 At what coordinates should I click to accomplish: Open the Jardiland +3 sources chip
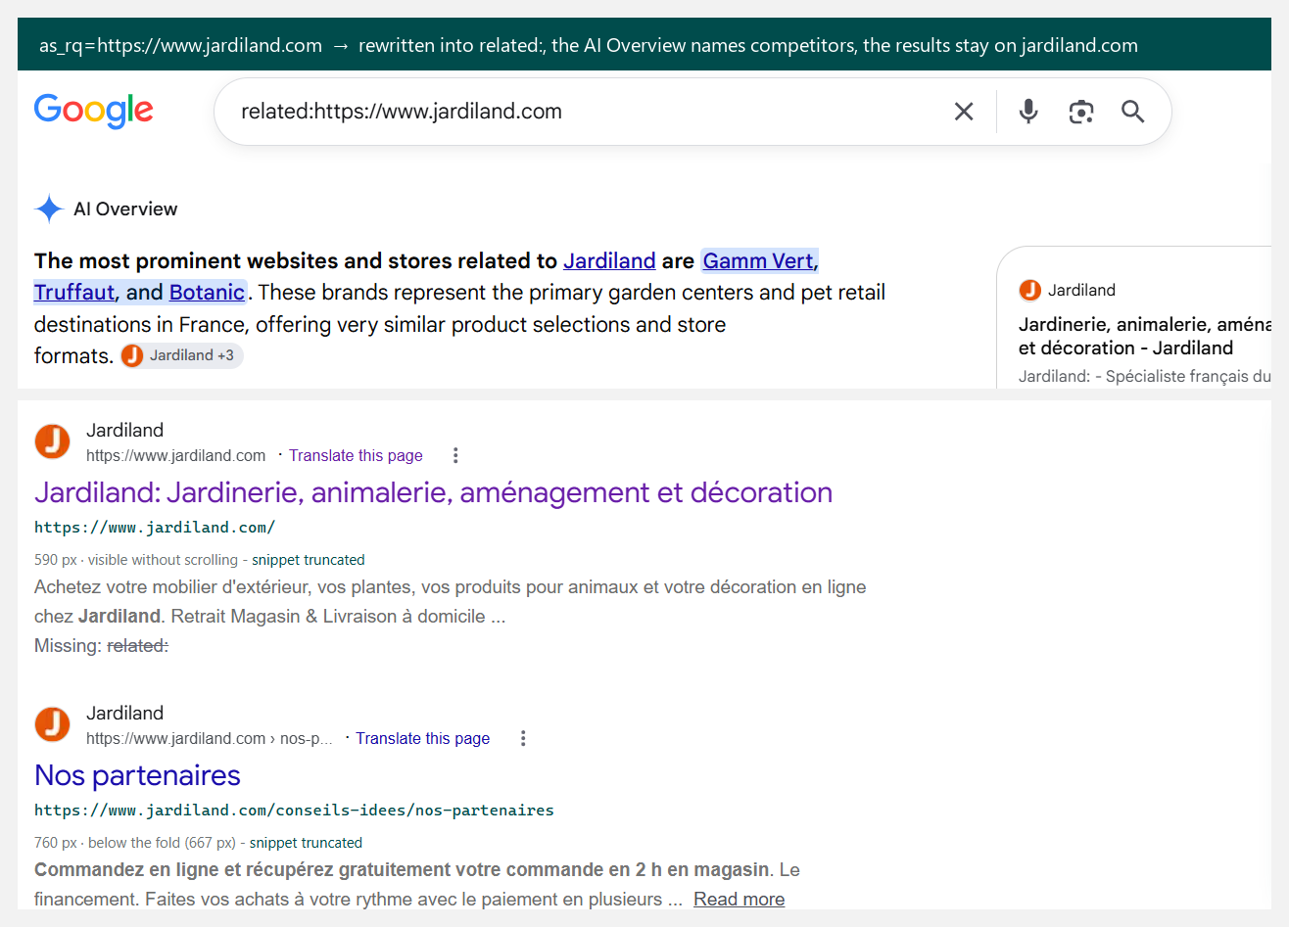pos(181,355)
